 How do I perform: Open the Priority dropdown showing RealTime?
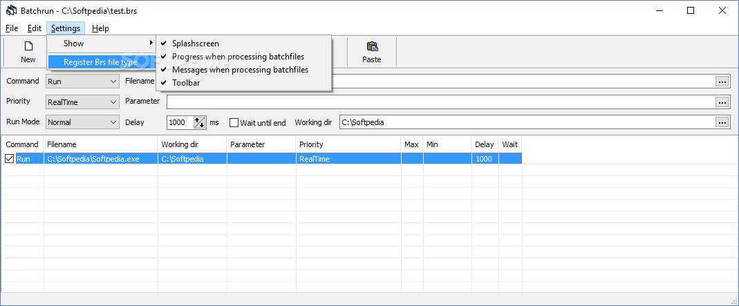tap(82, 102)
